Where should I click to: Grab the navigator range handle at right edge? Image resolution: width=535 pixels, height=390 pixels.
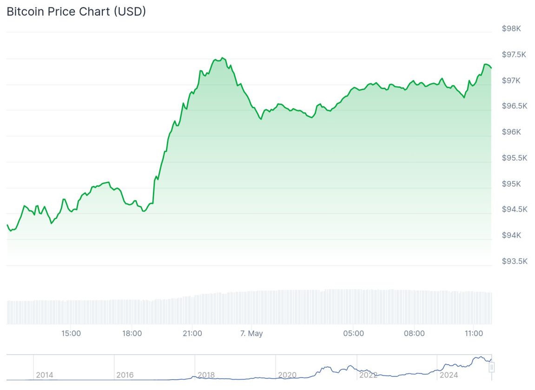(491, 367)
